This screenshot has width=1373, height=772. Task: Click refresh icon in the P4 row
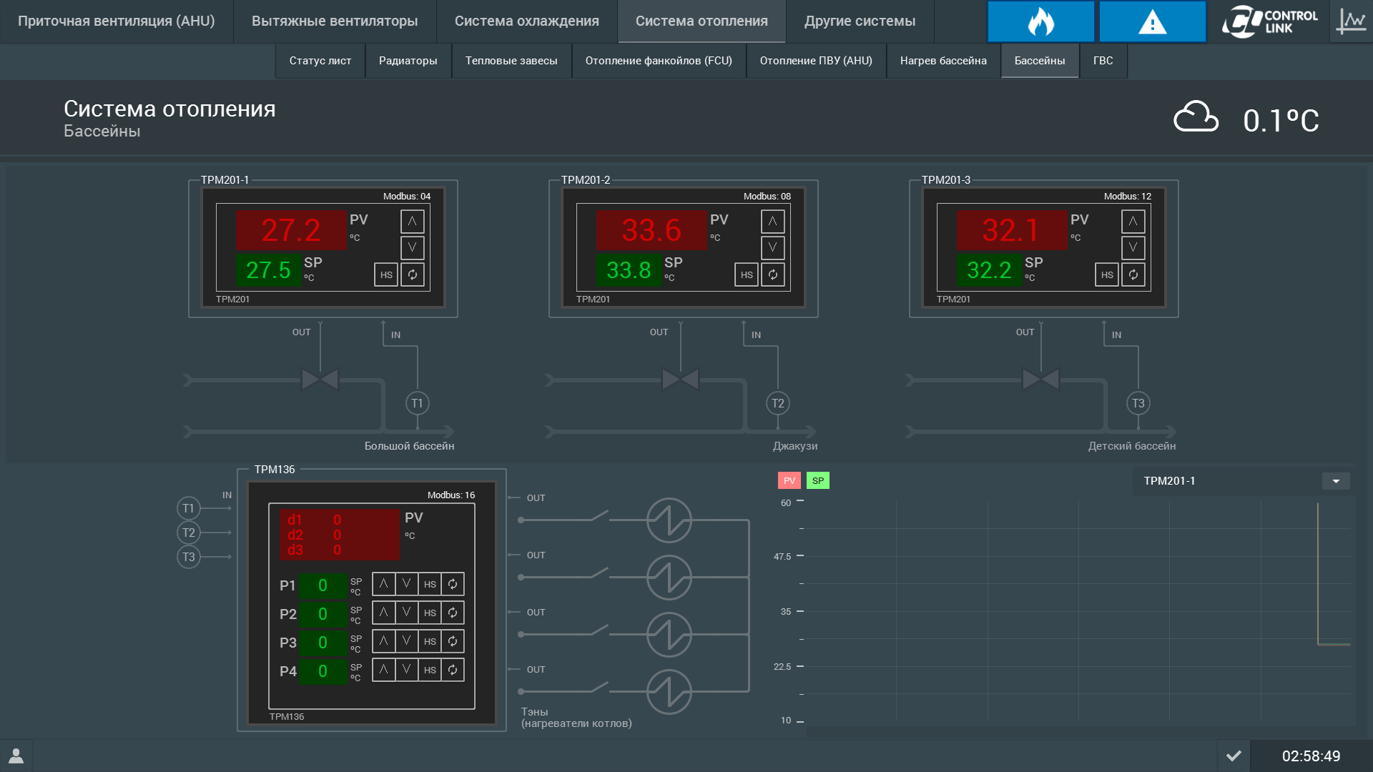pos(453,670)
